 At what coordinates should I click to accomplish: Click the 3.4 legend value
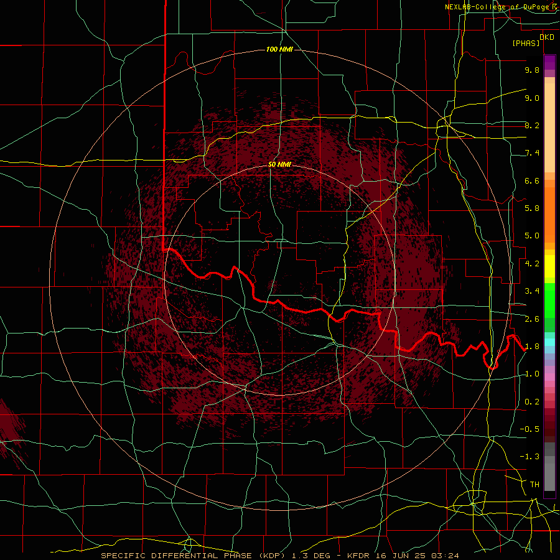[532, 291]
